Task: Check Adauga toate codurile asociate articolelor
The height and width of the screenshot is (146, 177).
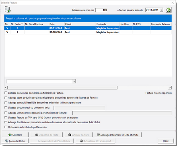Action: [6, 97]
